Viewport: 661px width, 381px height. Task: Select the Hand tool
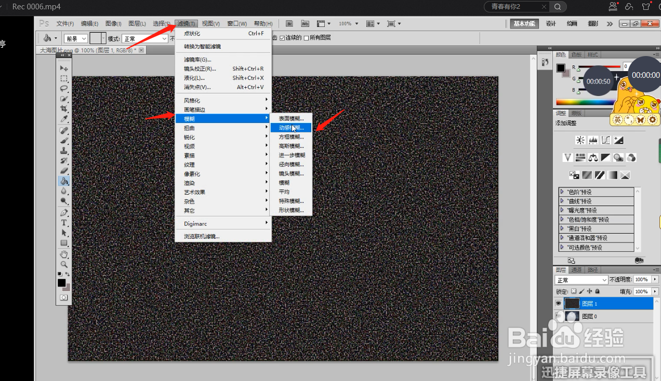[x=64, y=254]
